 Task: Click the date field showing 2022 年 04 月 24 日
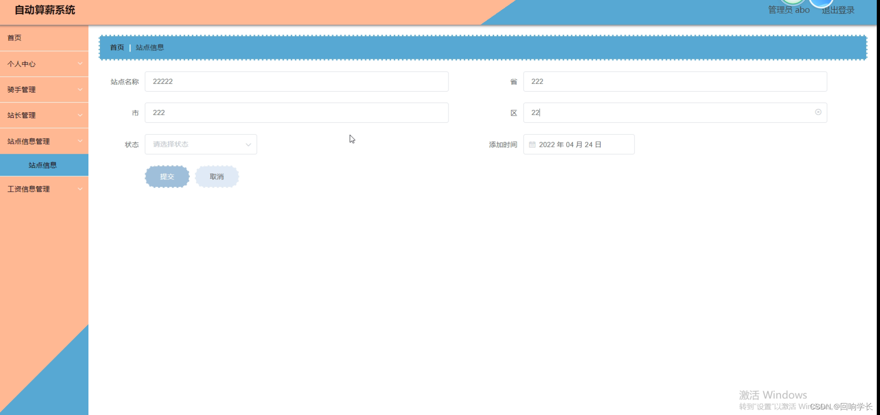[x=578, y=144]
